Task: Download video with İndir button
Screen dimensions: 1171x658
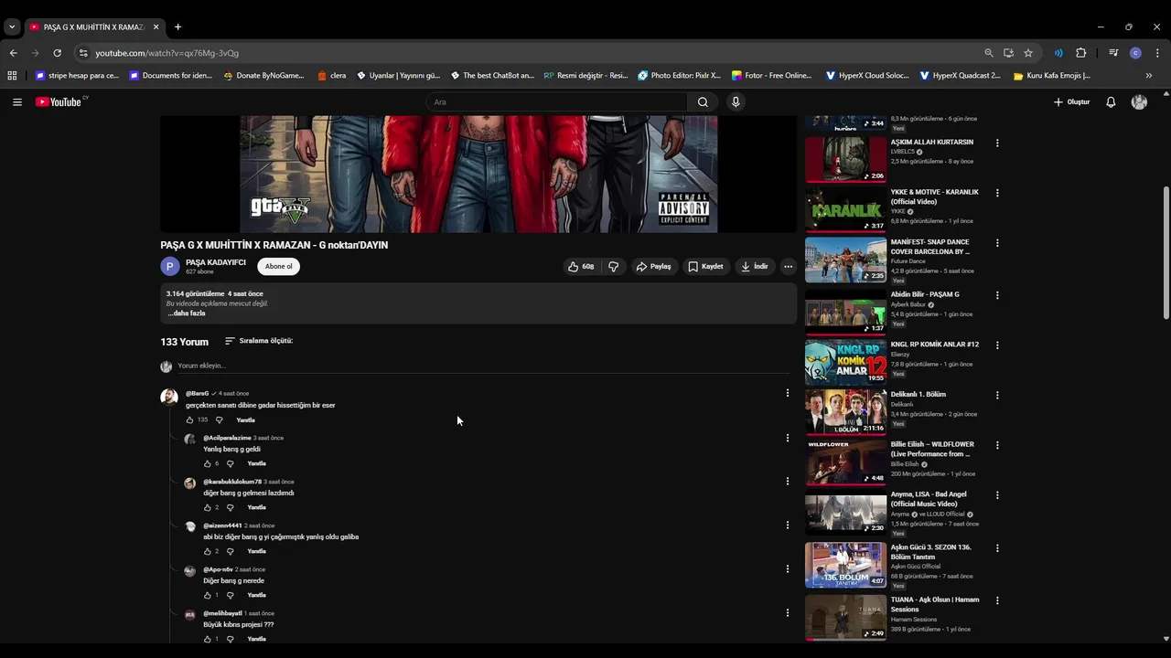Action: (x=755, y=267)
